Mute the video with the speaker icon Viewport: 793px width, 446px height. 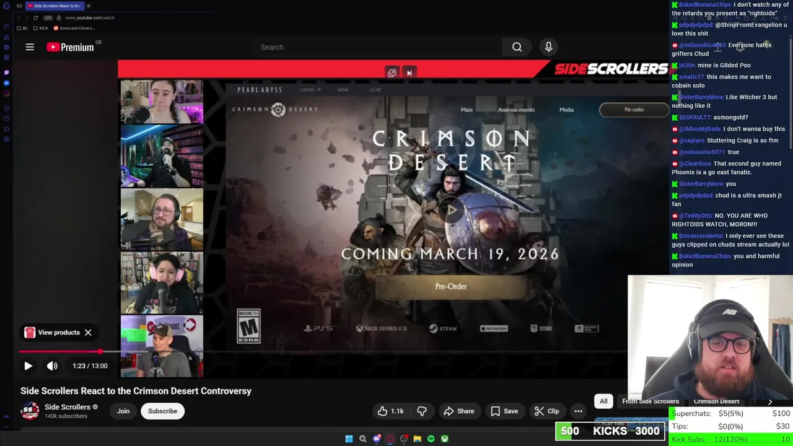(x=52, y=365)
